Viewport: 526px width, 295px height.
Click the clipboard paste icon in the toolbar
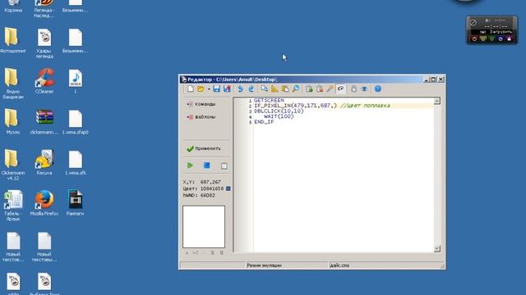[285, 89]
